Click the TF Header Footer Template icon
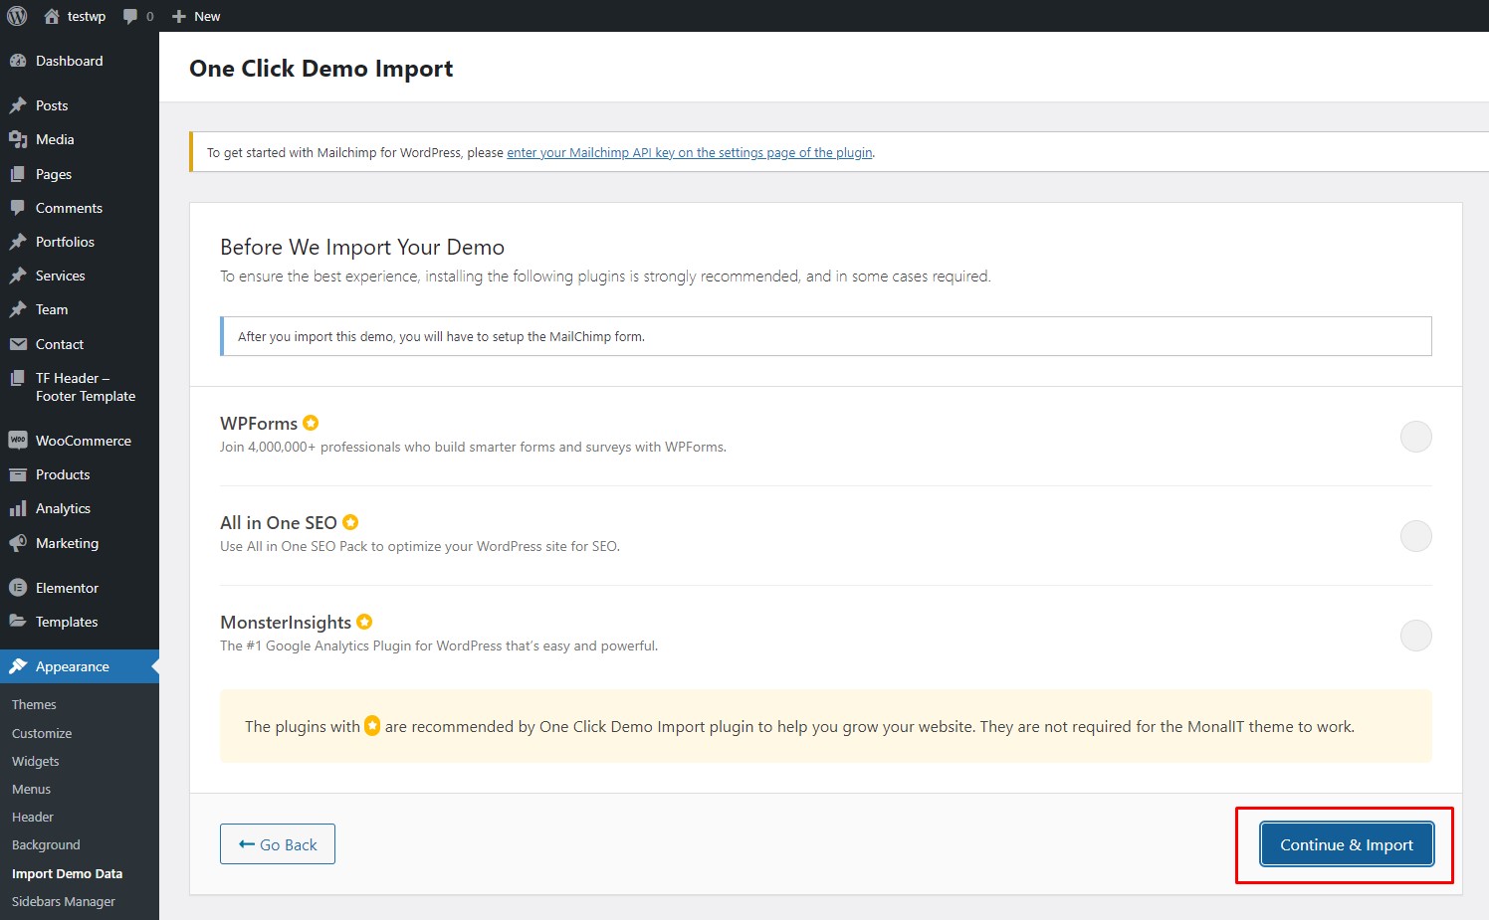 [x=18, y=378]
